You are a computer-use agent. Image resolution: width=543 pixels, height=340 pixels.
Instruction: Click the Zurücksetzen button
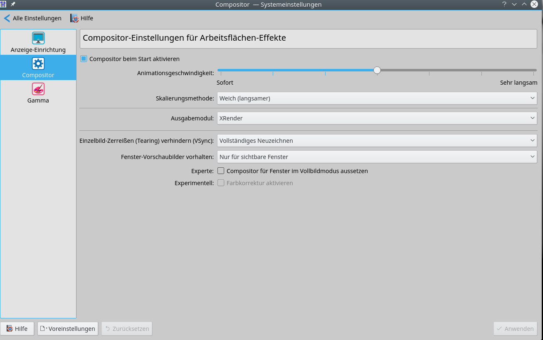pyautogui.click(x=127, y=329)
